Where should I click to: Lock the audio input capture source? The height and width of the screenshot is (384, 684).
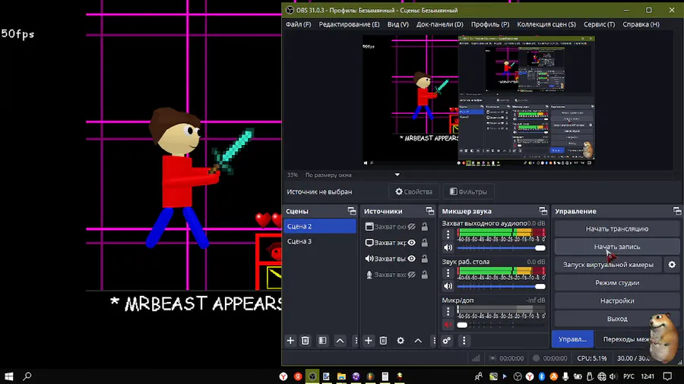[424, 275]
